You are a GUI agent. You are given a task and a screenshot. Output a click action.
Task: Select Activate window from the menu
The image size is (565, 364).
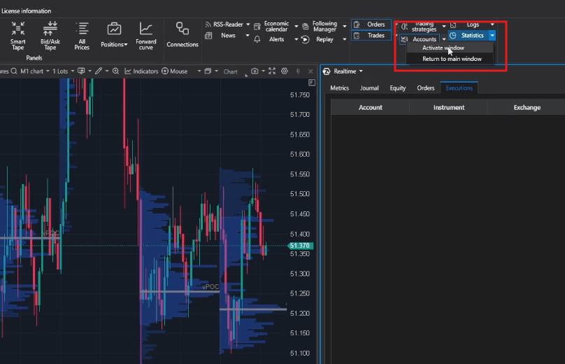point(443,48)
